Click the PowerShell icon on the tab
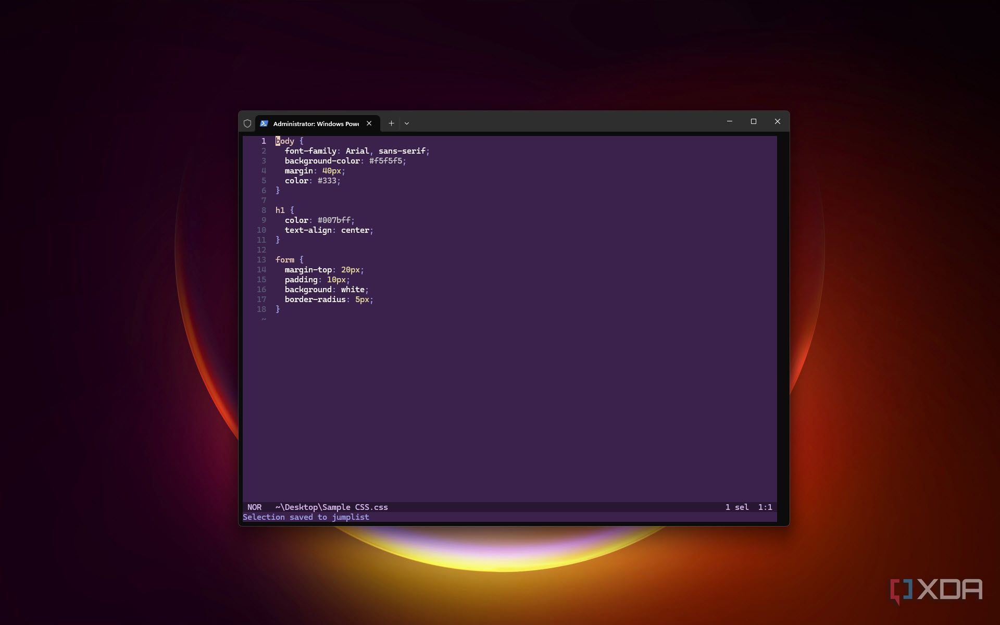The height and width of the screenshot is (625, 1000). coord(264,123)
